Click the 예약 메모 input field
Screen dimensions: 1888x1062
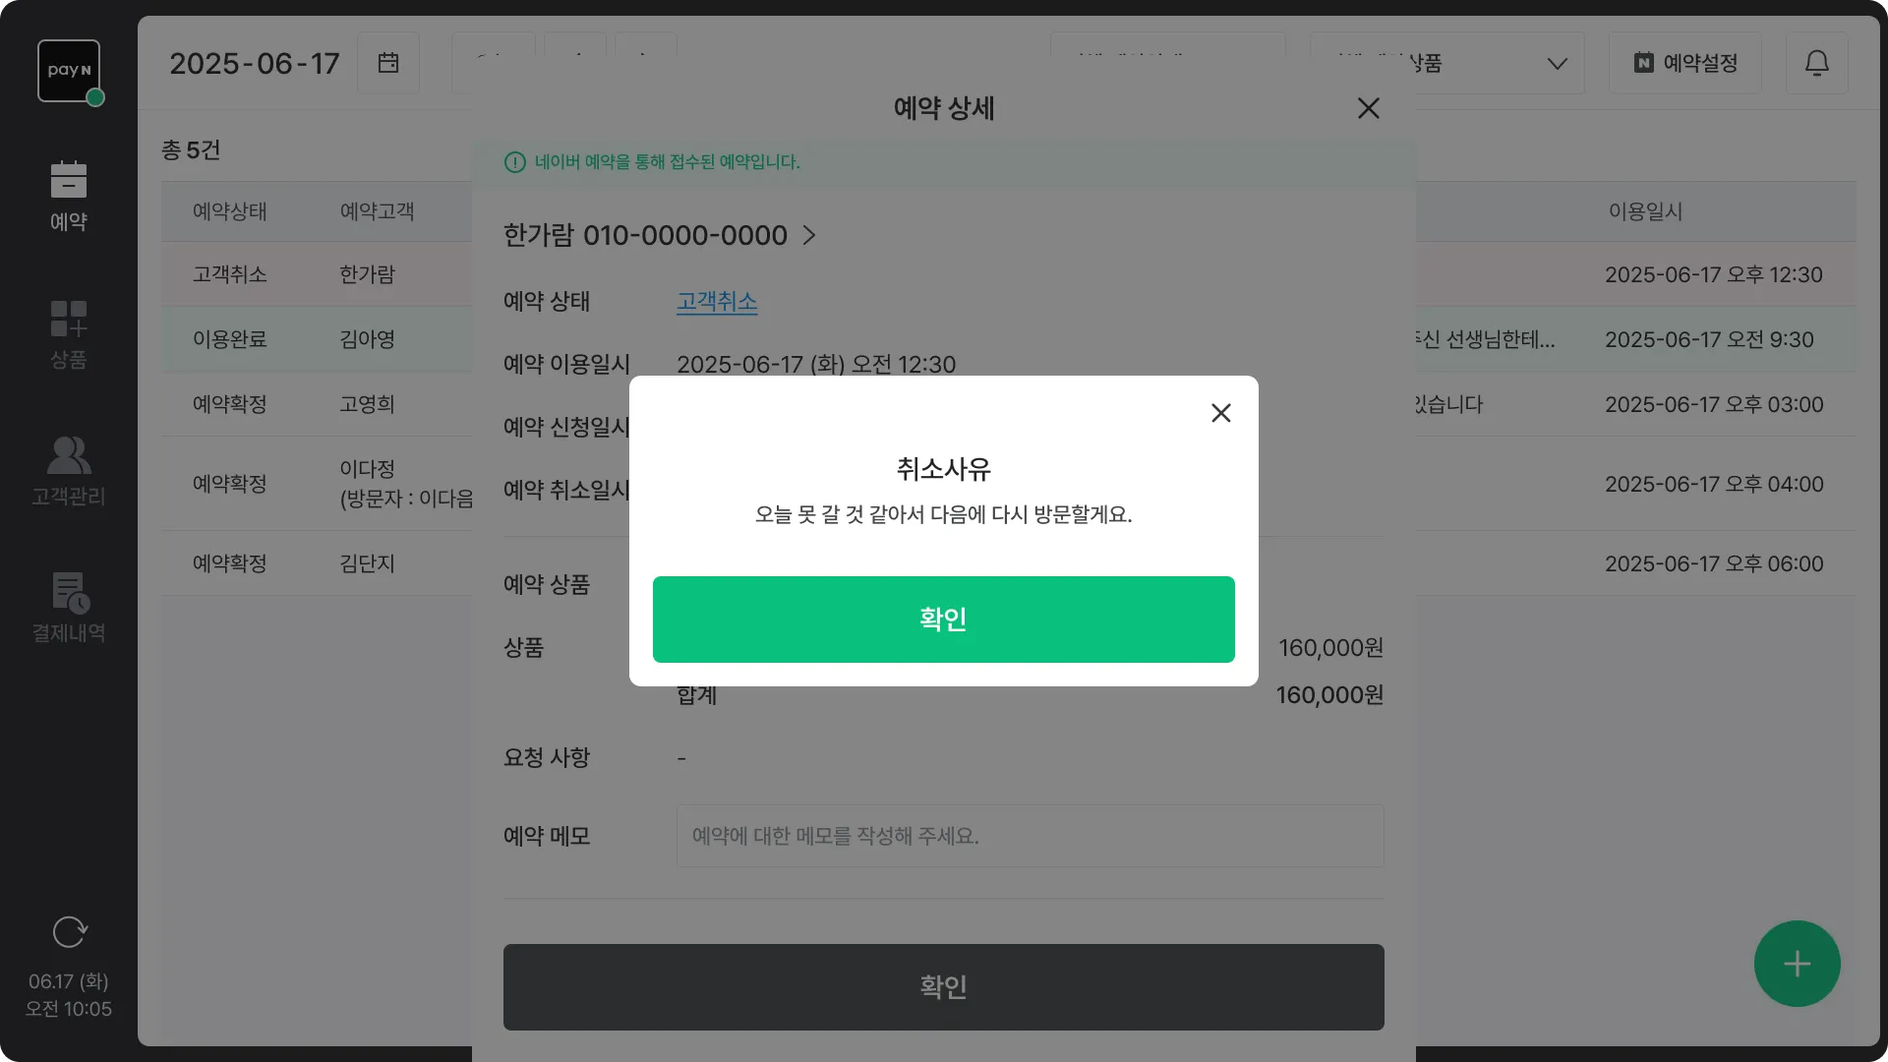(1031, 836)
